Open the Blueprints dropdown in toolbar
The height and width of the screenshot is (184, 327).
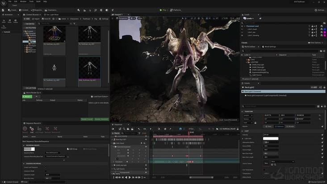36,10
